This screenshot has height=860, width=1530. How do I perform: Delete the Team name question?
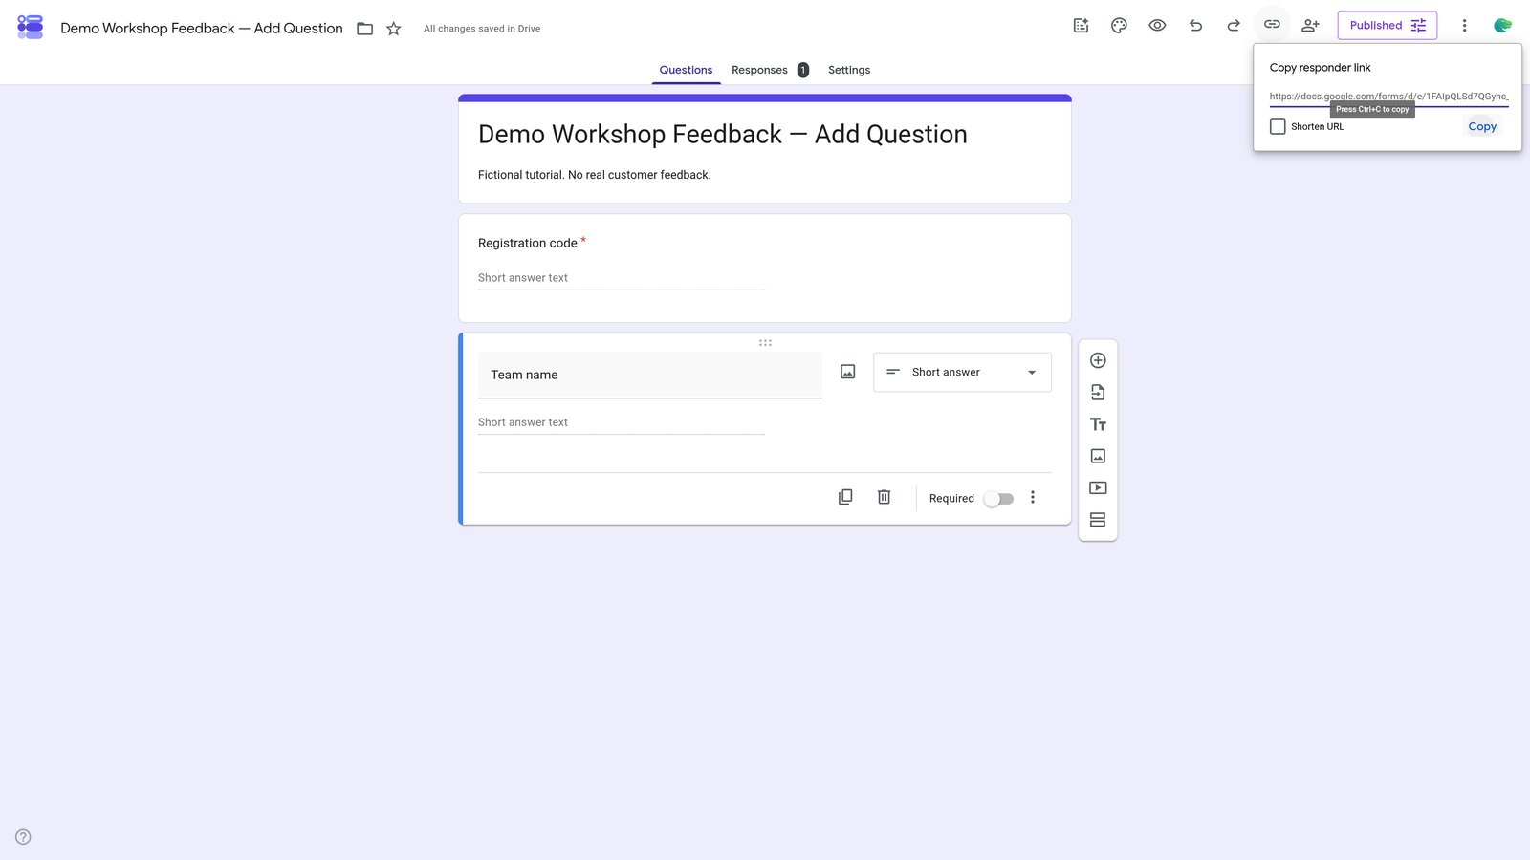click(x=885, y=497)
